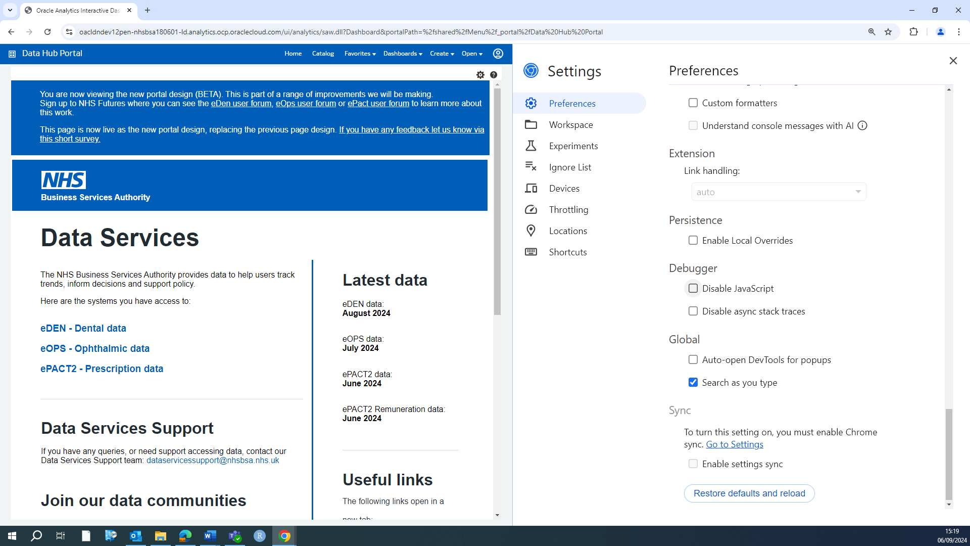Click the settings panel scroll down arrow
This screenshot has width=970, height=546.
tap(949, 505)
